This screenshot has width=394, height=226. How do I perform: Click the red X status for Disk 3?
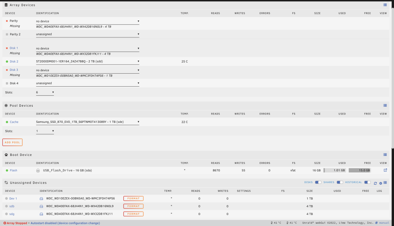pos(7,70)
